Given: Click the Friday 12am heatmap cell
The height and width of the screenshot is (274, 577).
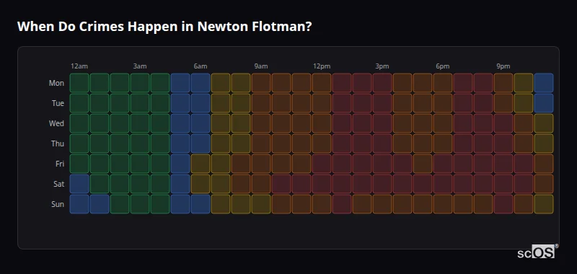Looking at the screenshot, I should click(x=79, y=164).
